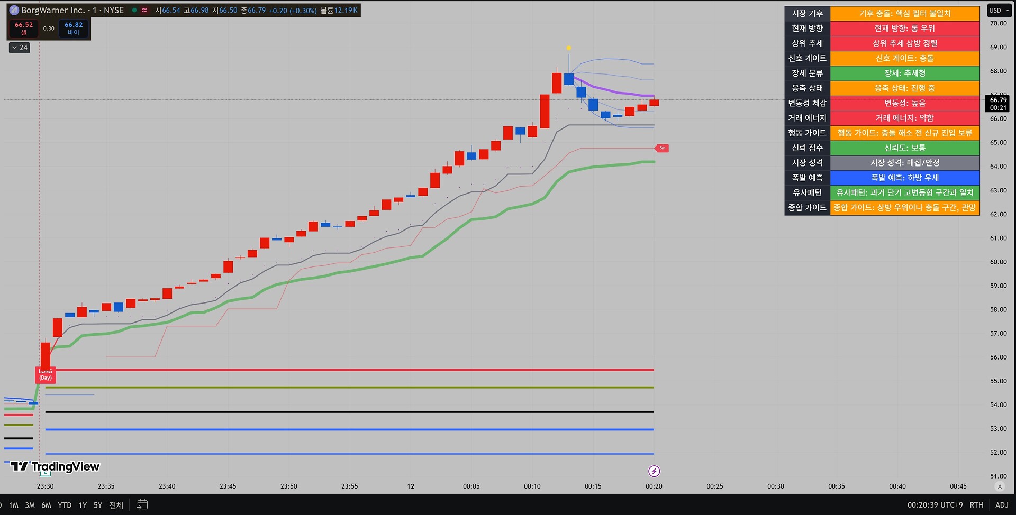Click the thick green trend line

[349, 271]
